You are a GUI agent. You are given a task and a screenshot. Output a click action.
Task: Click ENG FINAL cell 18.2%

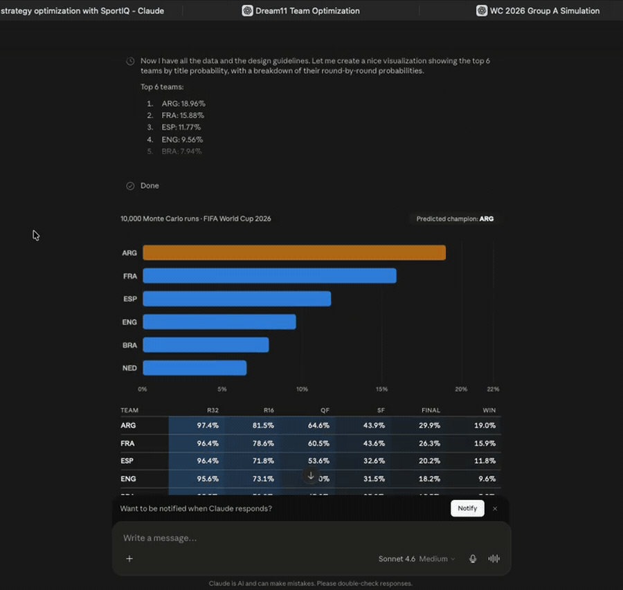tap(429, 479)
